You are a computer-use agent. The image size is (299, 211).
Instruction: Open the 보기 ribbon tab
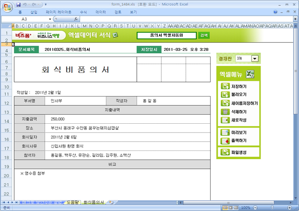pyautogui.click(x=133, y=12)
